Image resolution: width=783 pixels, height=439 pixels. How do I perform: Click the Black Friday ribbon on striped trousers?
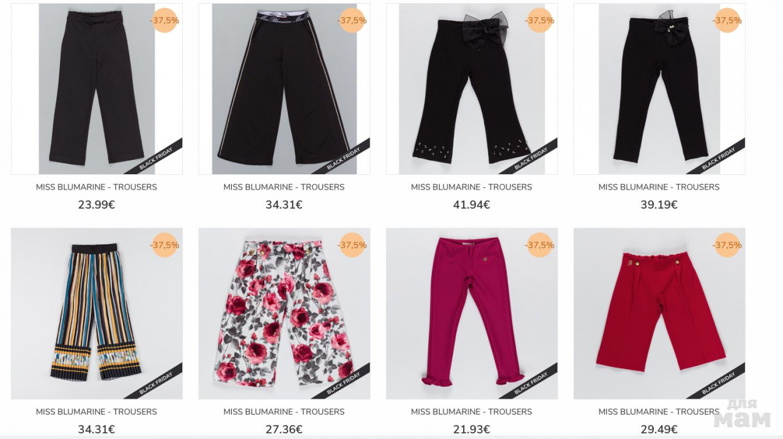pyautogui.click(x=156, y=383)
